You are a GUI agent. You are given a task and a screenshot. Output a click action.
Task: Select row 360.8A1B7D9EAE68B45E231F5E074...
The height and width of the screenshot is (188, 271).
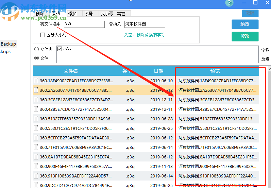pyautogui.click(x=146, y=156)
